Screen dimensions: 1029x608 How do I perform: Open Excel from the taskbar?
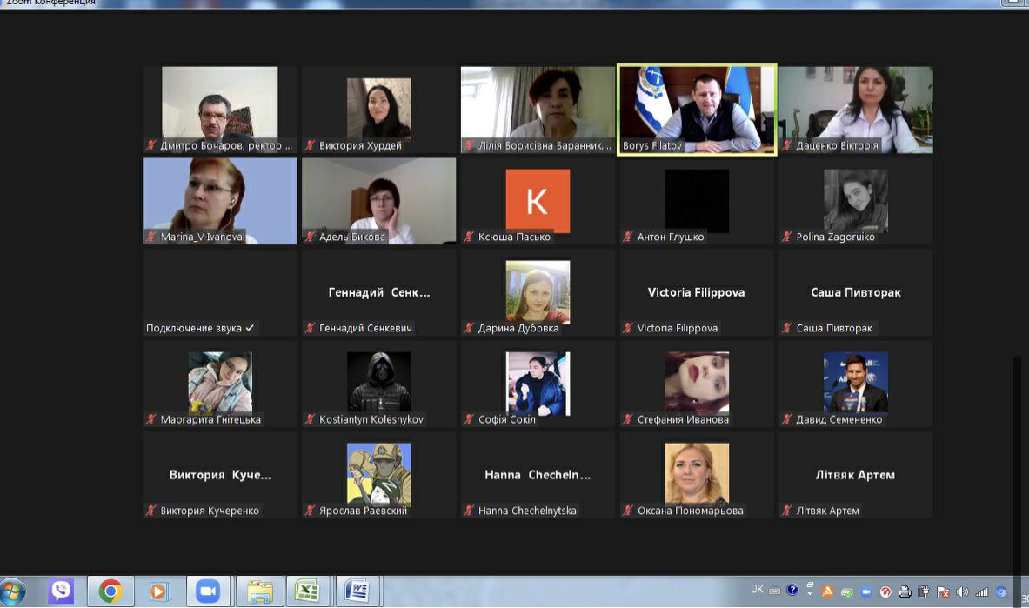[308, 591]
